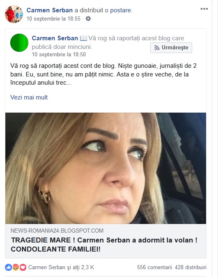The width and height of the screenshot is (218, 277).
Task: Click the 10 septembrie la 18:50 timestamp
Action: (x=59, y=54)
